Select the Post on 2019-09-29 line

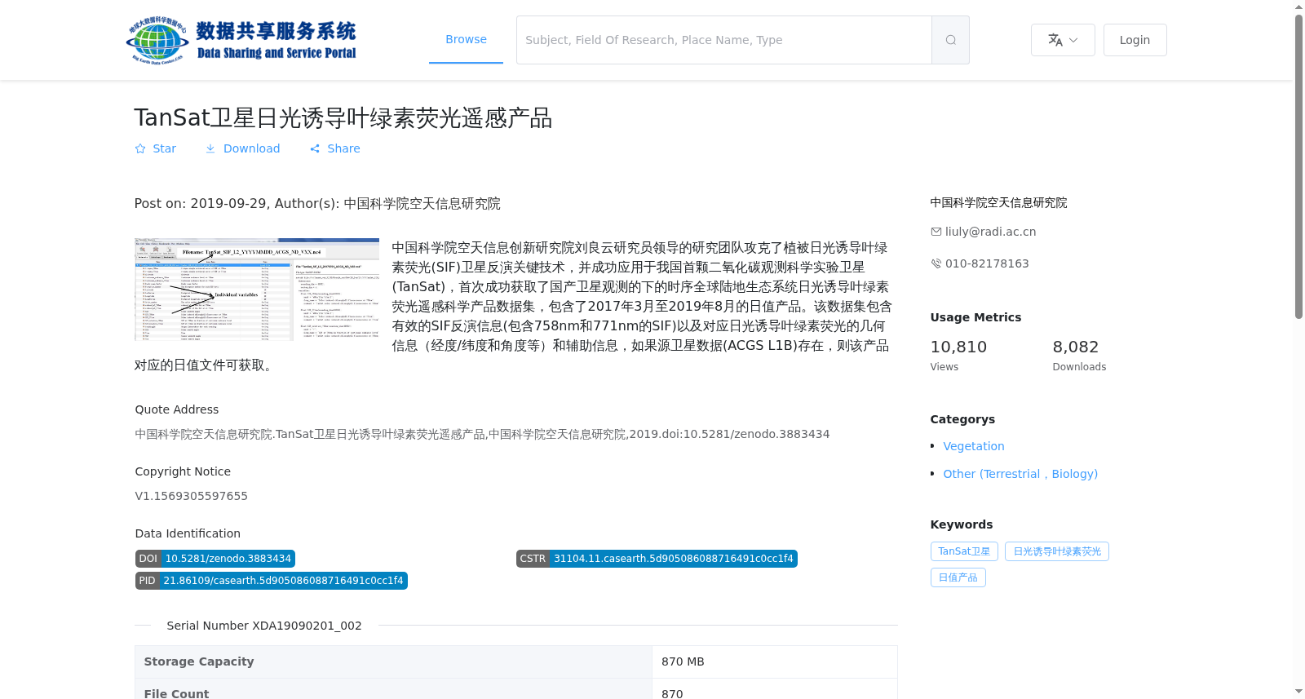tap(317, 204)
